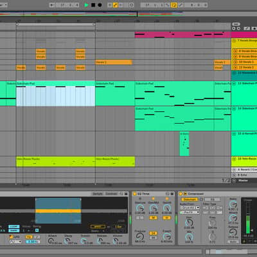Jump to the previous locator

(234, 28)
